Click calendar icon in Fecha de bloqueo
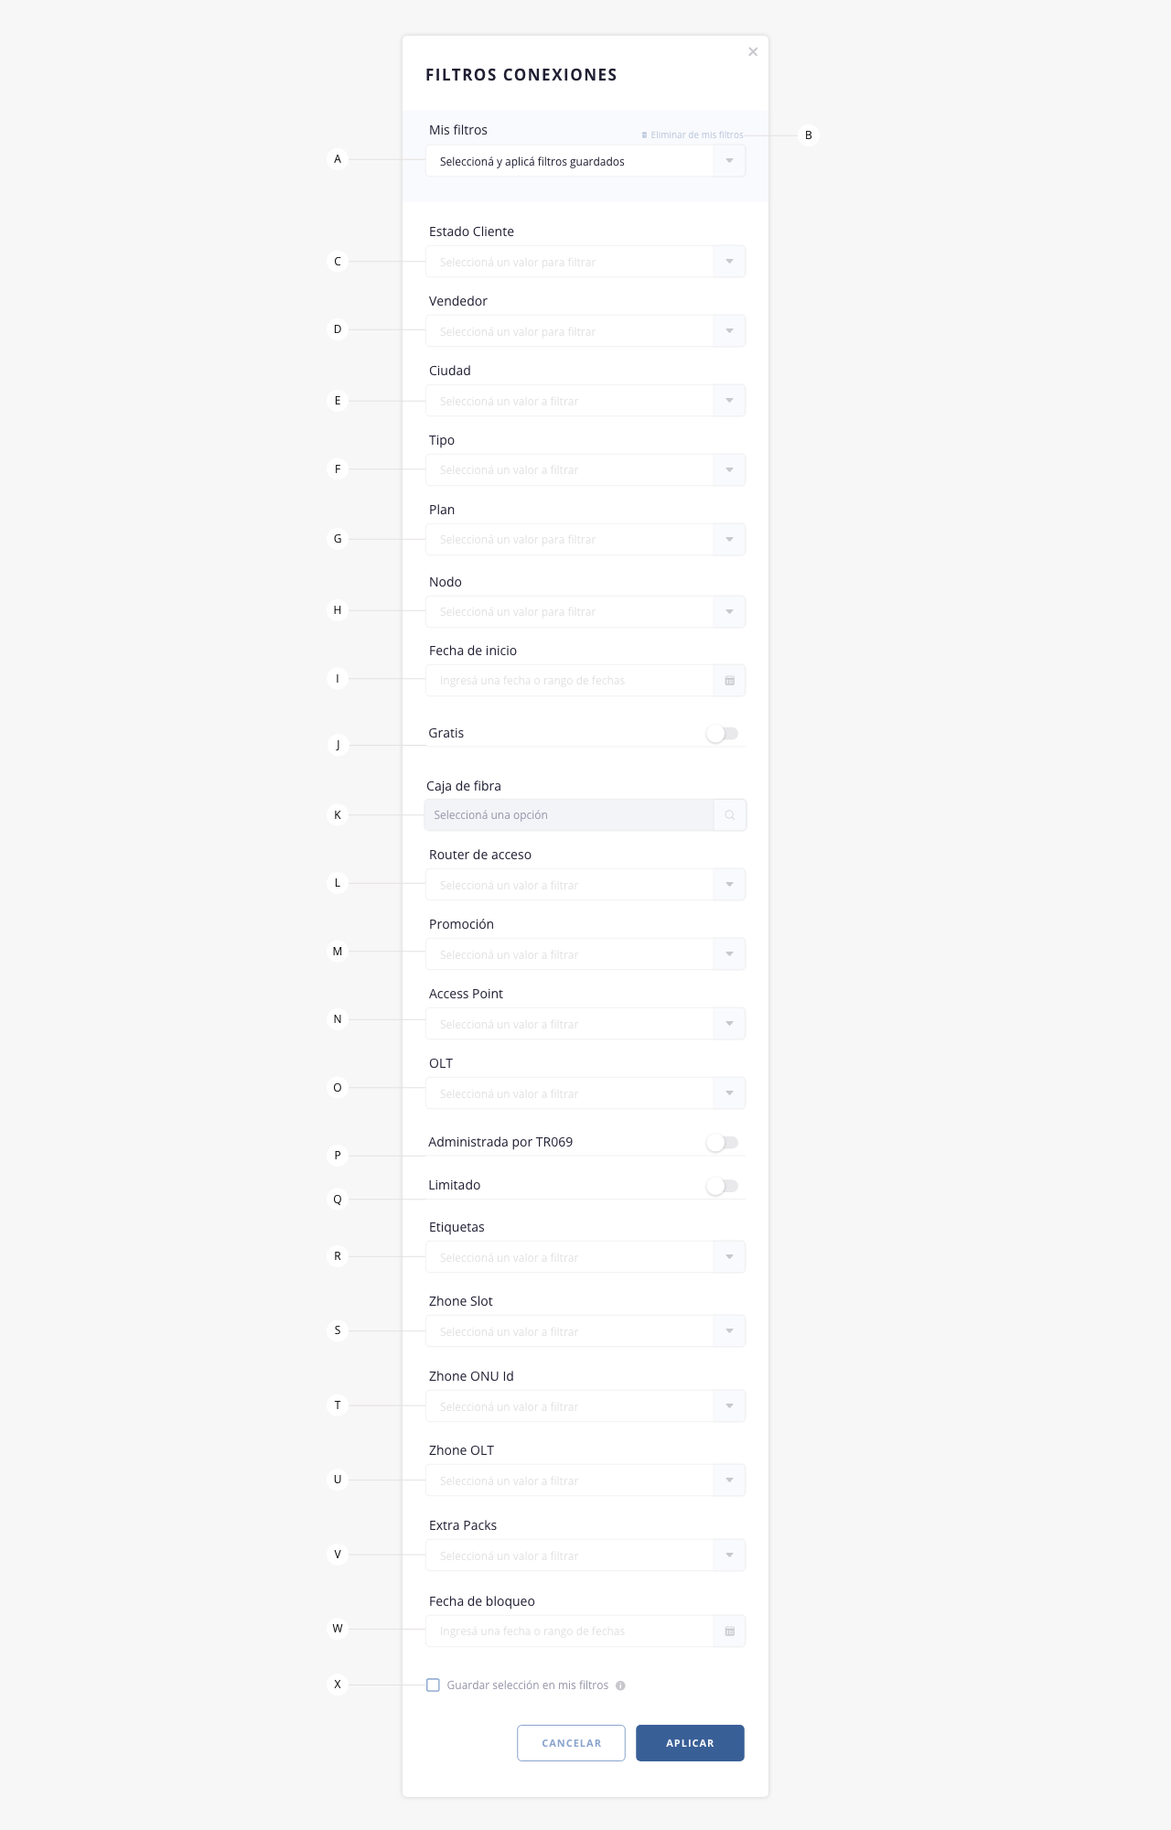Screen dimensions: 1171x1830 (729, 1631)
